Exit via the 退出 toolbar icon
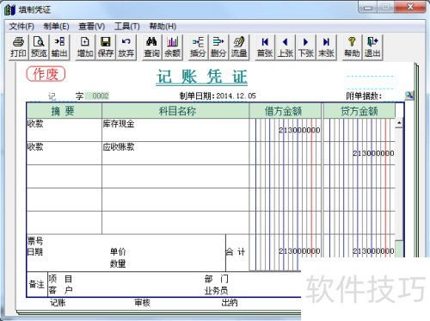Viewport: 430px width, 321px height. point(372,47)
